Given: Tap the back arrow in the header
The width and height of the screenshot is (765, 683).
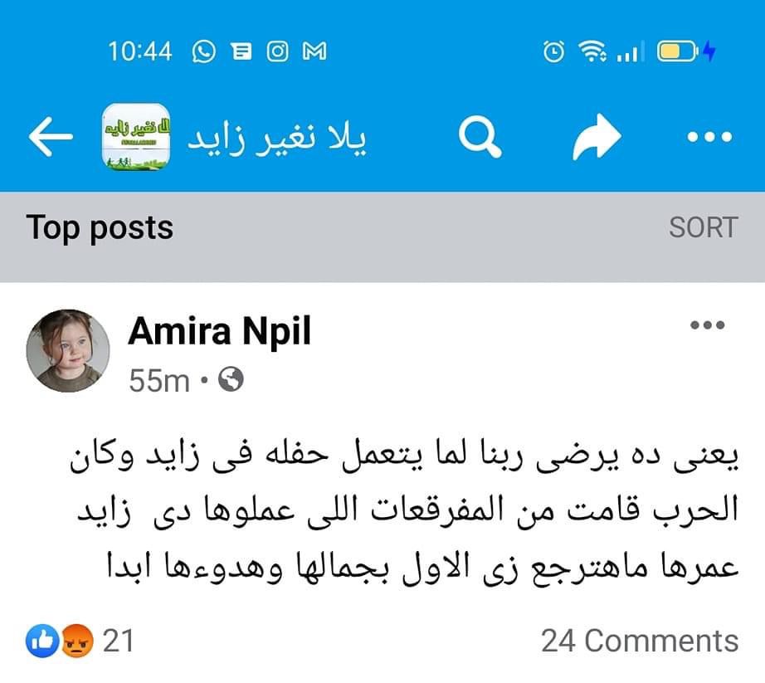Looking at the screenshot, I should pos(51,138).
